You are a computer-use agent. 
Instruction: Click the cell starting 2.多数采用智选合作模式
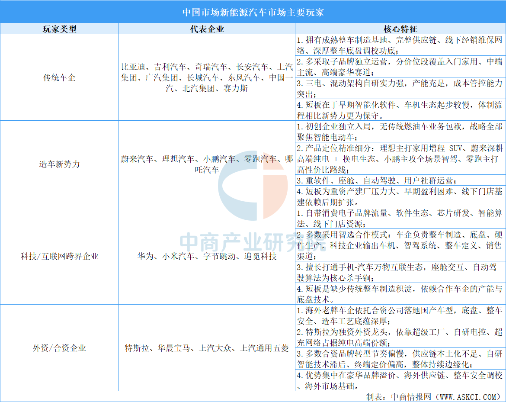click(400, 245)
